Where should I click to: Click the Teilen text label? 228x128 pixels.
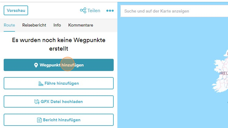click(94, 11)
